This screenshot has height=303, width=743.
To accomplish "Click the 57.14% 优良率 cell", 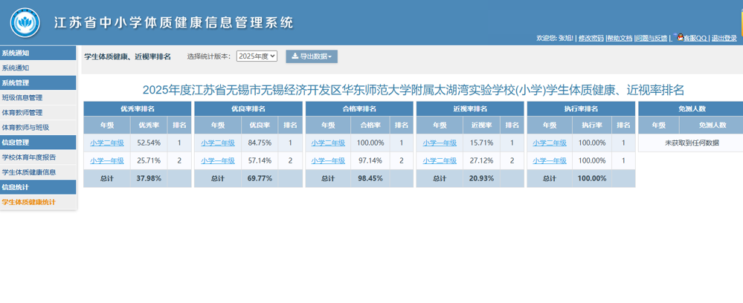I will pyautogui.click(x=260, y=161).
